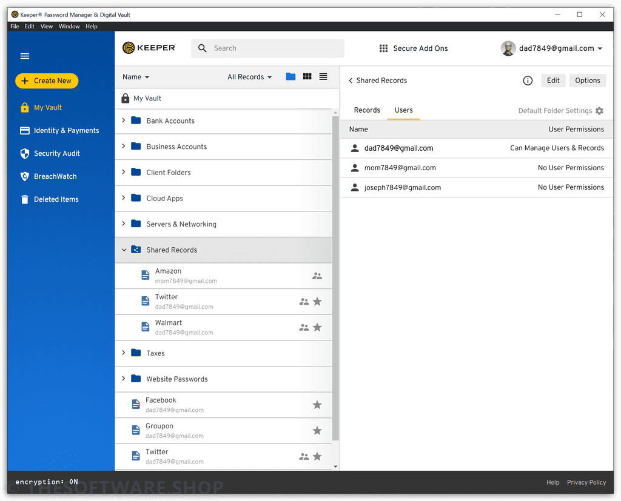Screen dimensions: 621x501
Task: Click the Search input field
Action: [267, 48]
